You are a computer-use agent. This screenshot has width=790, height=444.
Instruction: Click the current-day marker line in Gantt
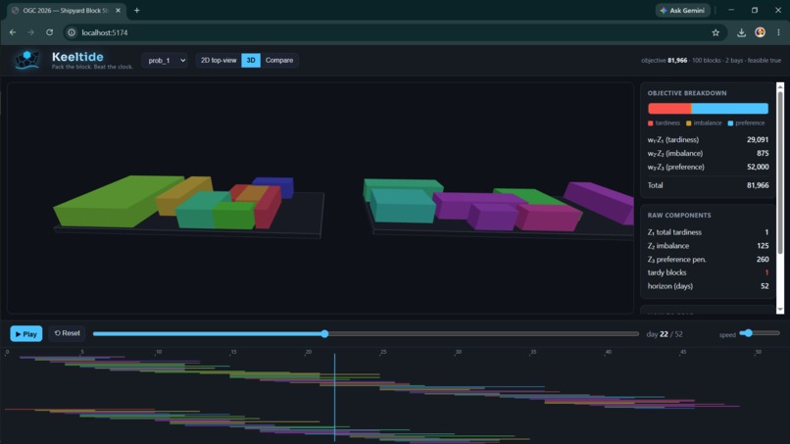[x=334, y=397]
